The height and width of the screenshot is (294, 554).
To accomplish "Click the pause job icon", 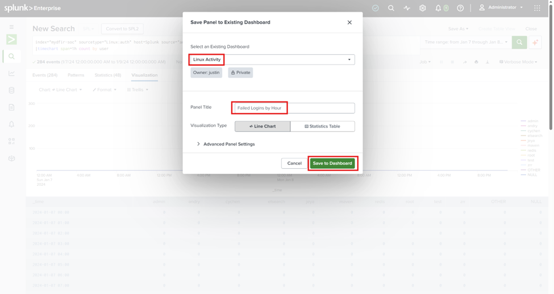I will [x=441, y=62].
